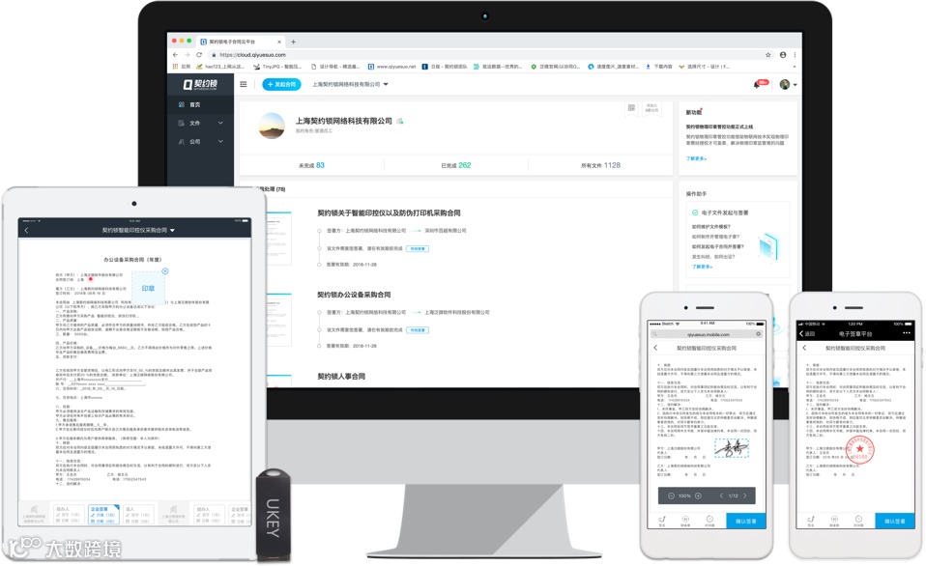Select the highlighted 企业签章 card on tablet bar
This screenshot has width=926, height=566.
coord(103,514)
